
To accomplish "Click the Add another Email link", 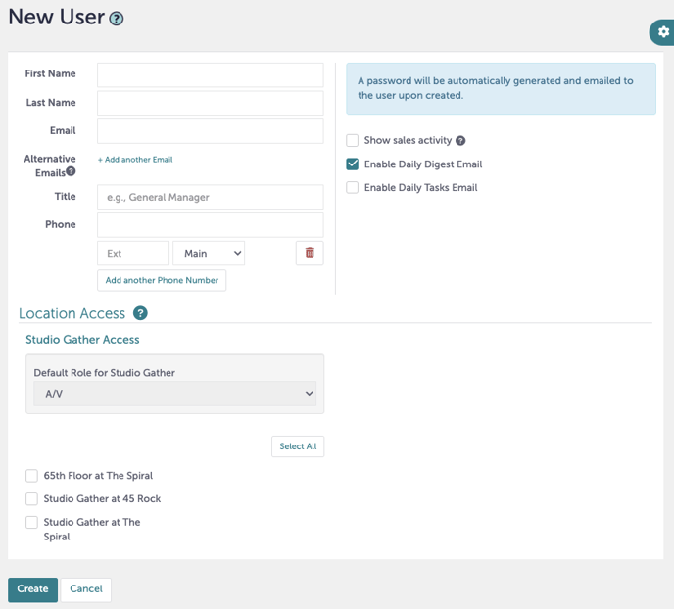I will pos(135,160).
